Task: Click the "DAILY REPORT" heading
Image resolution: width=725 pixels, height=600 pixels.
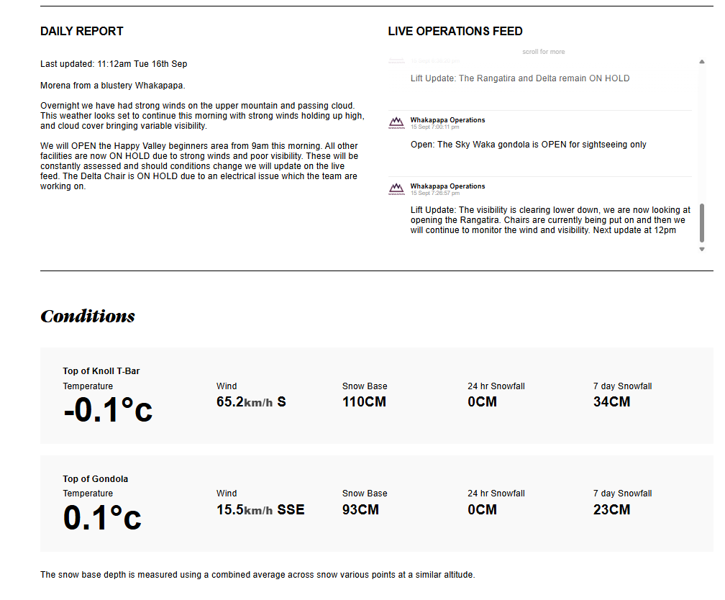Action: (x=82, y=31)
